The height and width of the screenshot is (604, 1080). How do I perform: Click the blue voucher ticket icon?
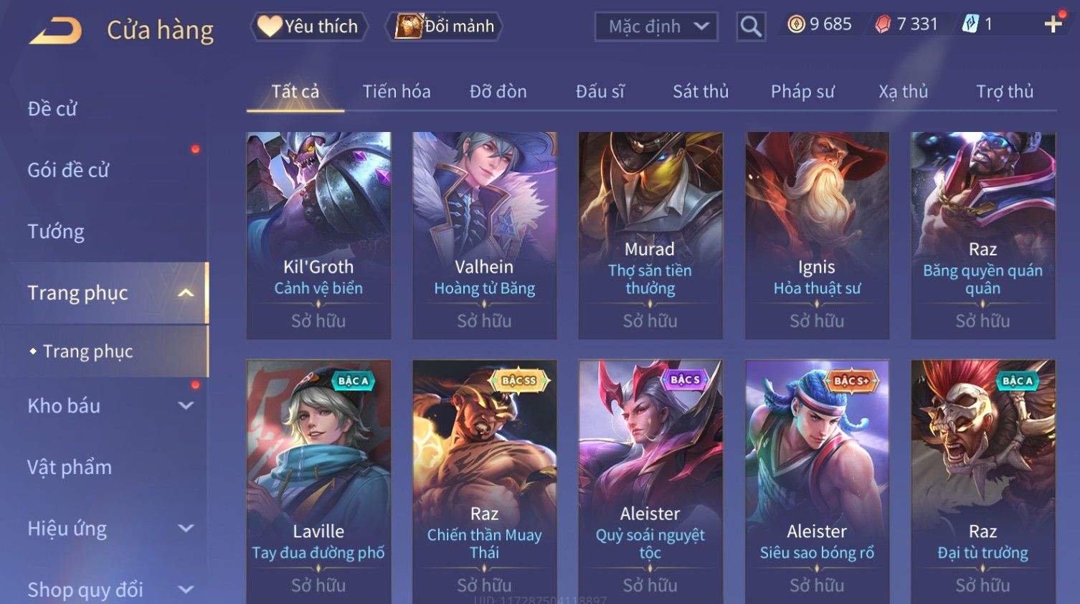tap(970, 24)
